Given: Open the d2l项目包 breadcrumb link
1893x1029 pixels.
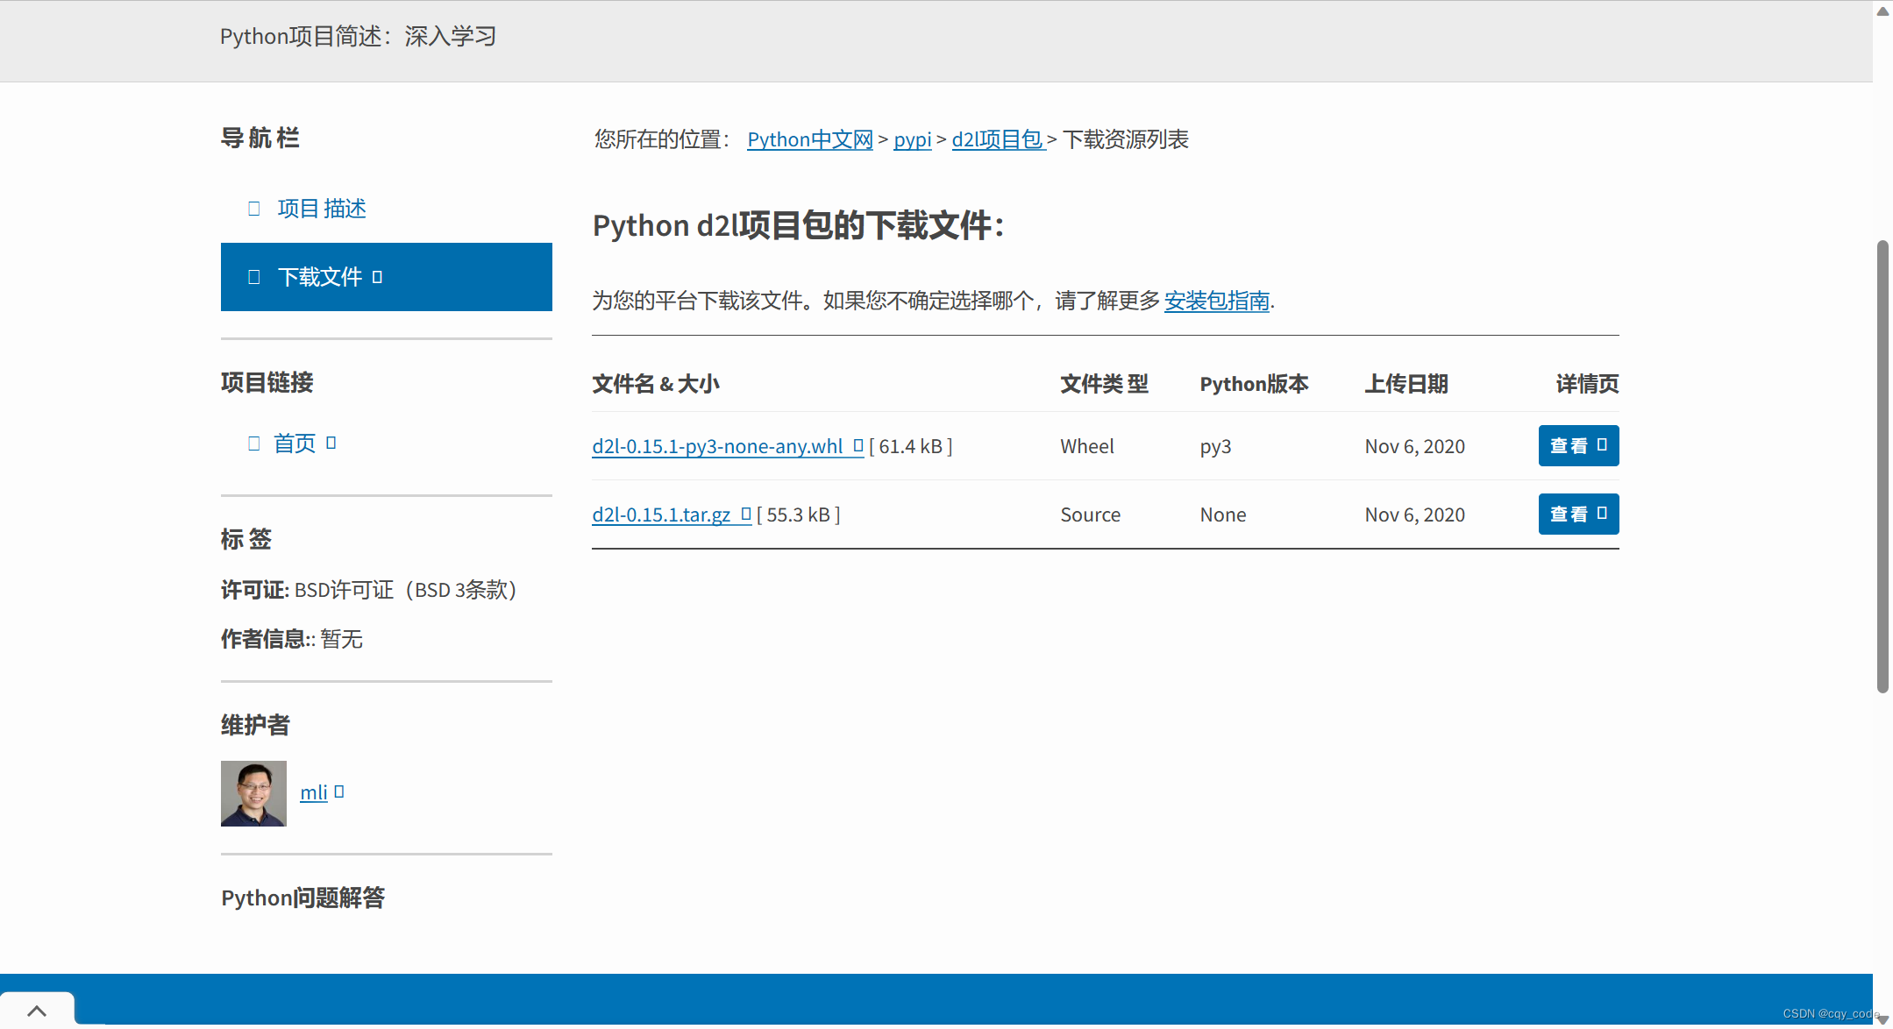Looking at the screenshot, I should coord(998,139).
